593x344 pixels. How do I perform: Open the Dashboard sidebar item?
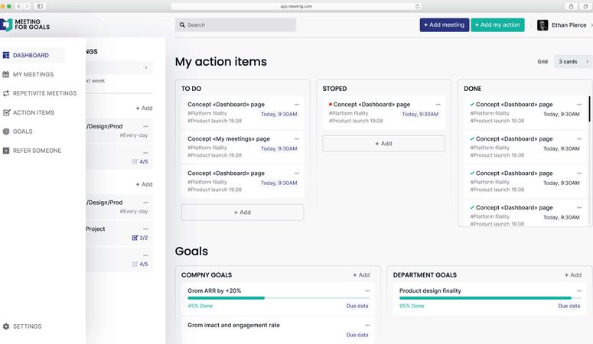click(31, 55)
